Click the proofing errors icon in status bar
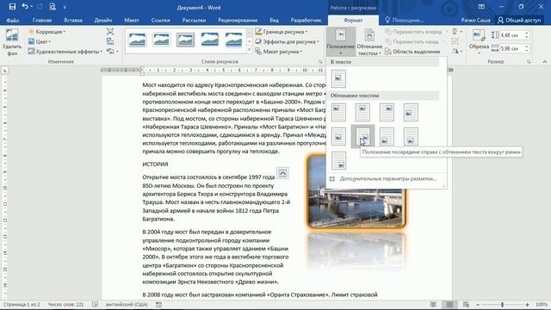Viewport: 551px width, 310px height. (95, 304)
